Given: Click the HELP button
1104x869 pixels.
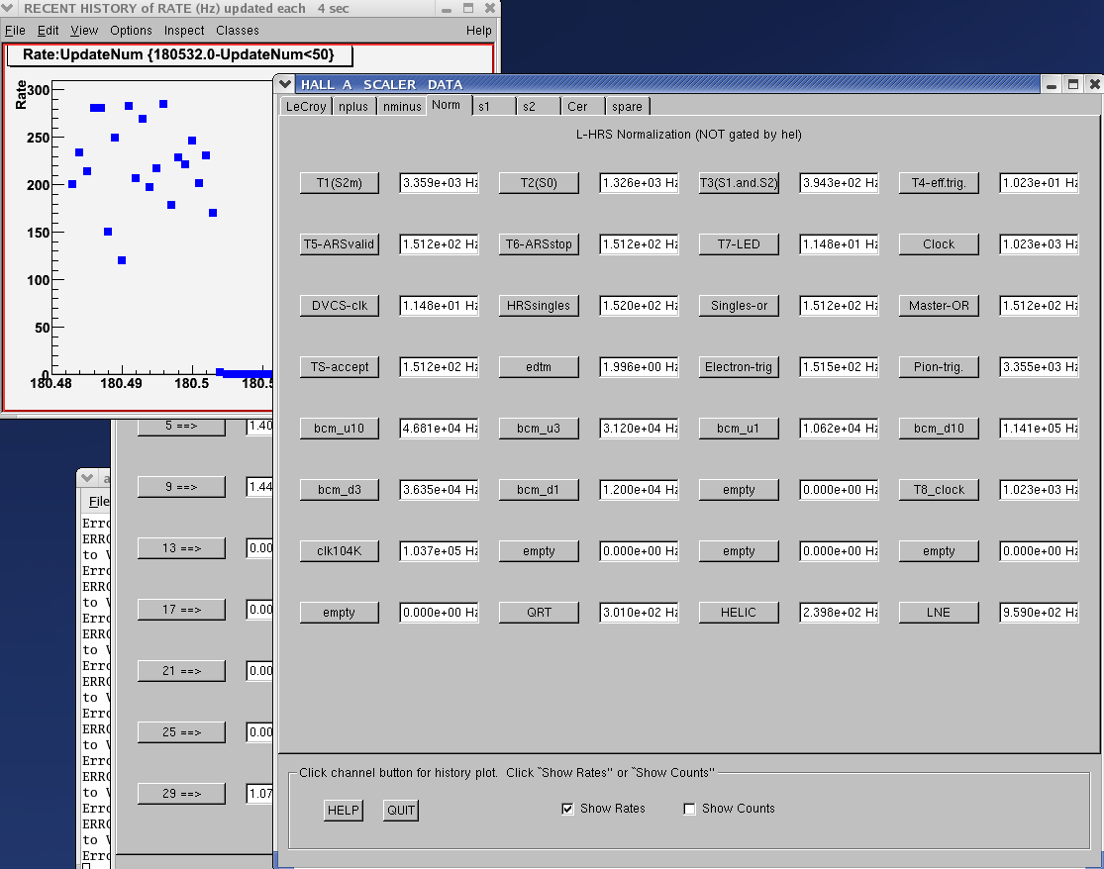Looking at the screenshot, I should tap(344, 810).
